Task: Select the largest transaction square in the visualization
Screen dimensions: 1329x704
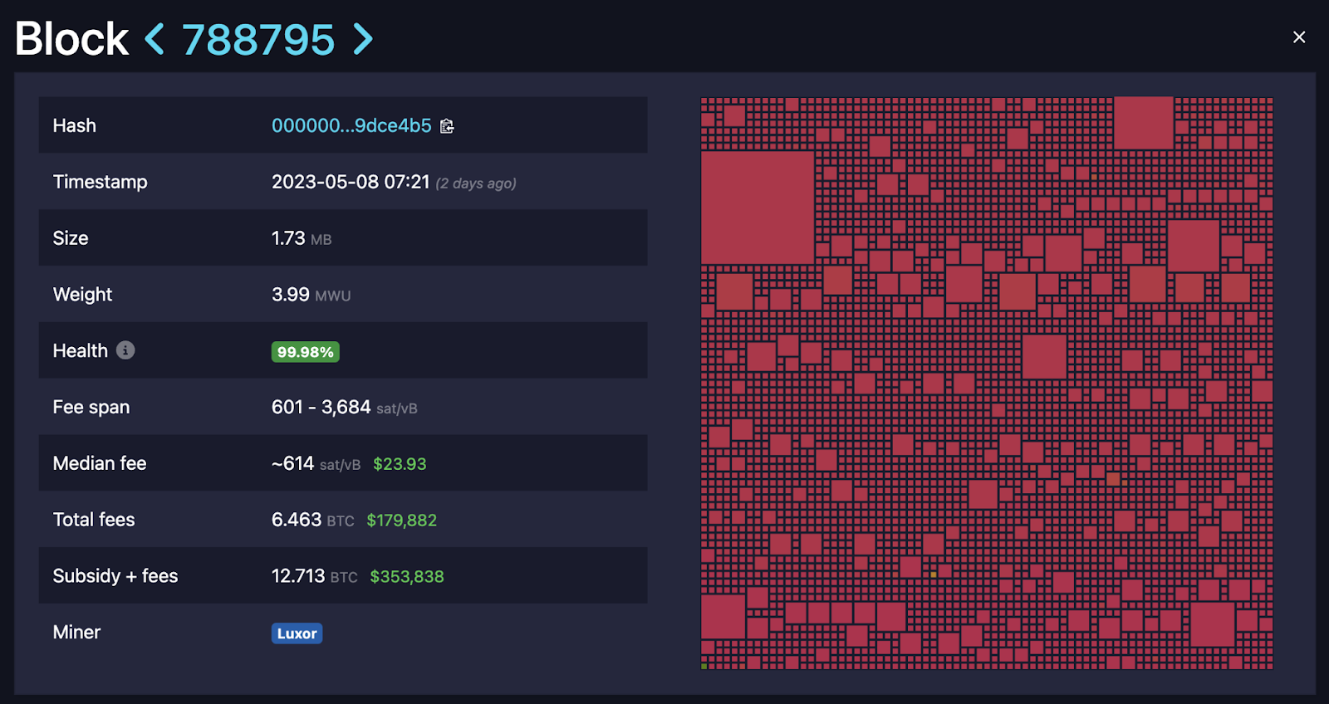Action: [757, 208]
